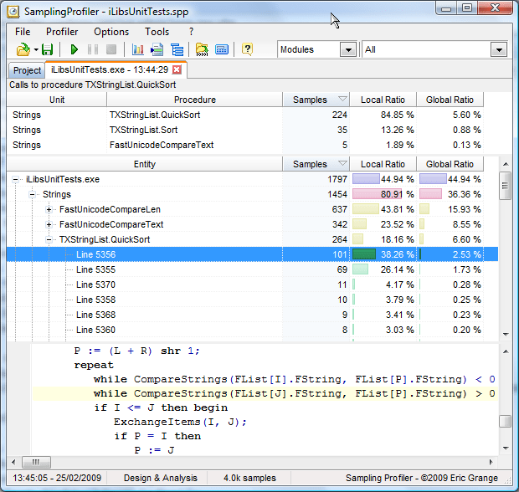
Task: Select the Line 5356 row
Action: (x=252, y=254)
